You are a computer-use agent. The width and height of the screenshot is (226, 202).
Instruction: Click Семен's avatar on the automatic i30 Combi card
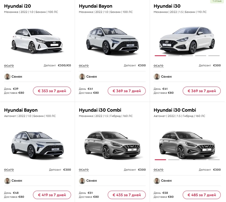(157, 180)
